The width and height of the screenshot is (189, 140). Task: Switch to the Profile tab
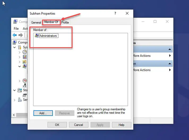click(65, 23)
